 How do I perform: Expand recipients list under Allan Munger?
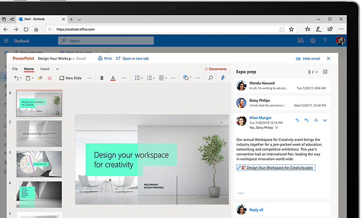coord(276,128)
